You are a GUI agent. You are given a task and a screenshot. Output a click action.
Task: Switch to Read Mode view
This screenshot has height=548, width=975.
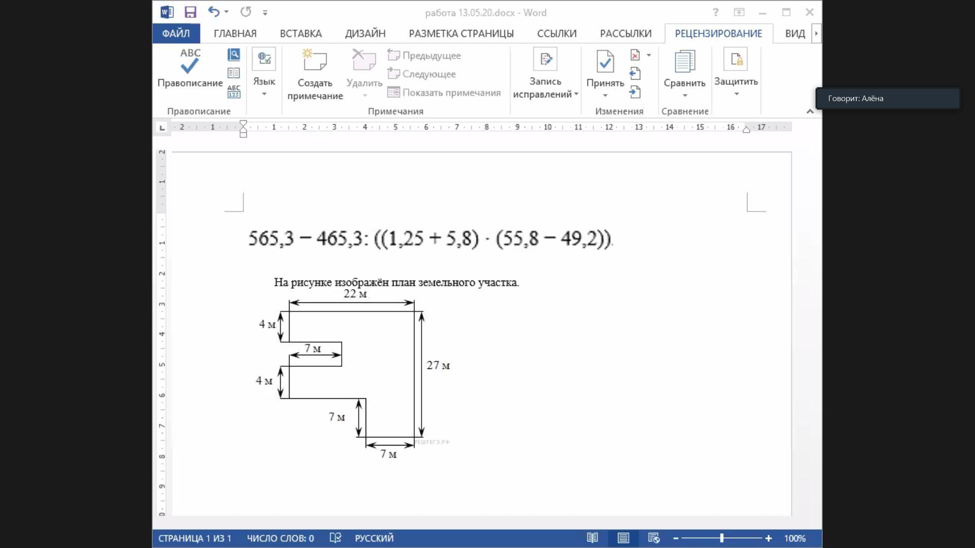click(x=592, y=538)
